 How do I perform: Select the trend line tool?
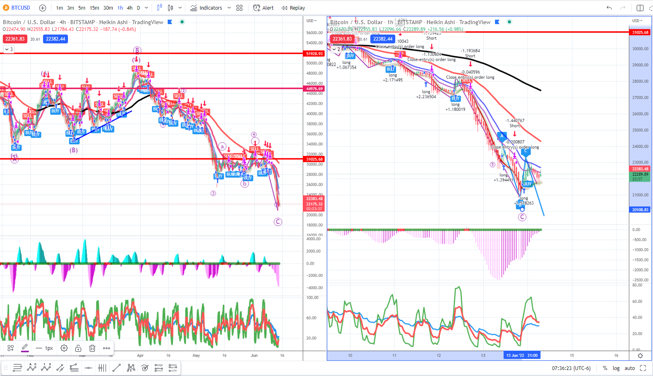[x=117, y=368]
